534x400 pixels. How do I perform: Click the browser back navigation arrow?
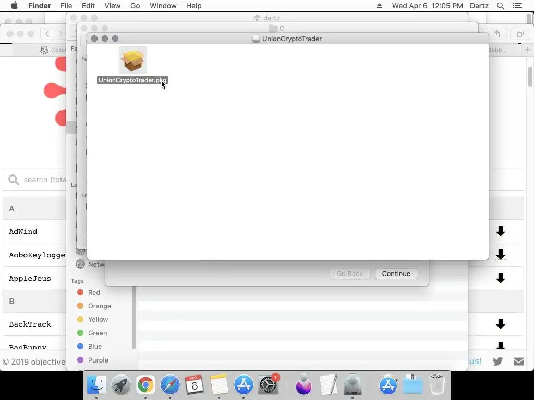coord(47,34)
